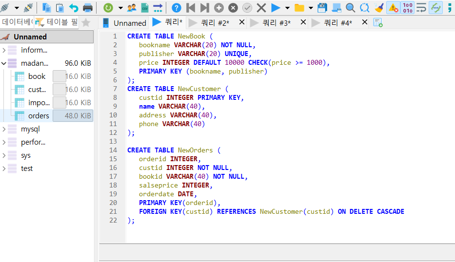This screenshot has width=455, height=262.
Task: Click the Replace text circular arrows icon
Action: pyautogui.click(x=365, y=8)
